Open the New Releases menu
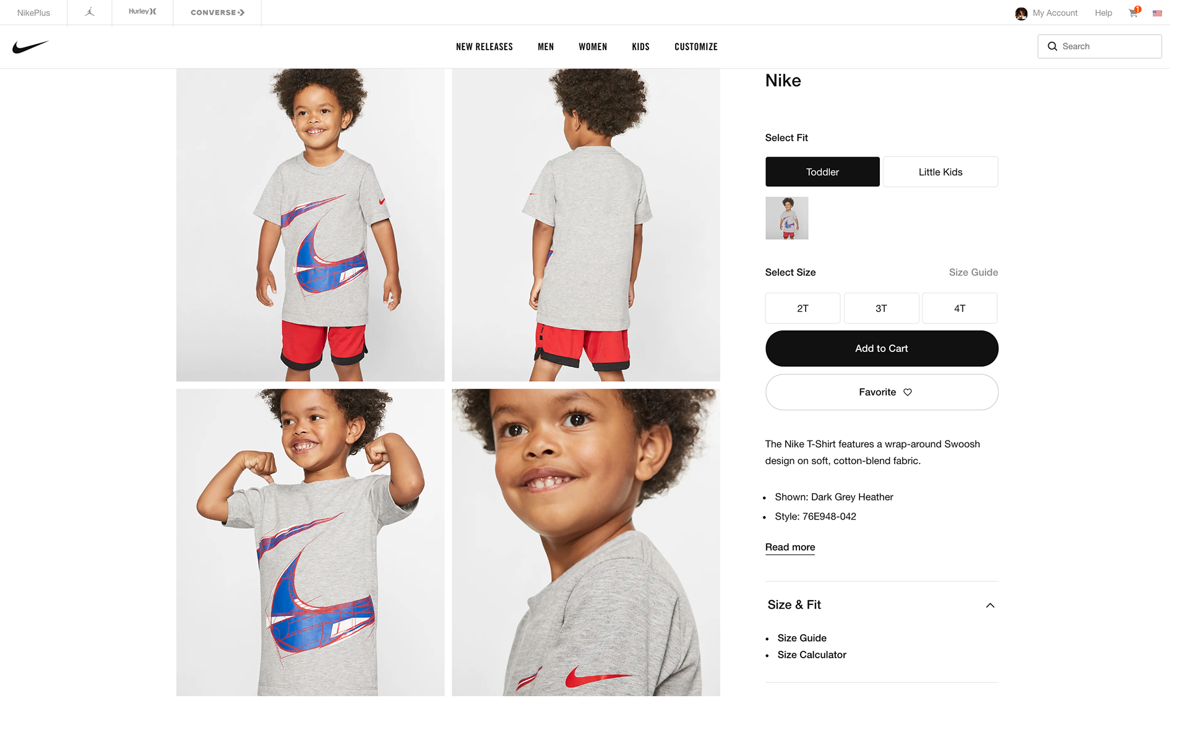 (484, 47)
